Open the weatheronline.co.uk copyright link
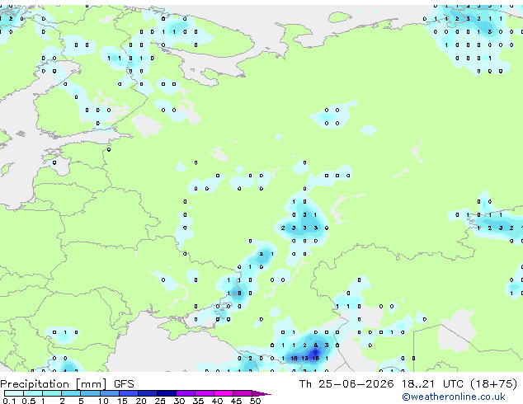 click(x=454, y=397)
